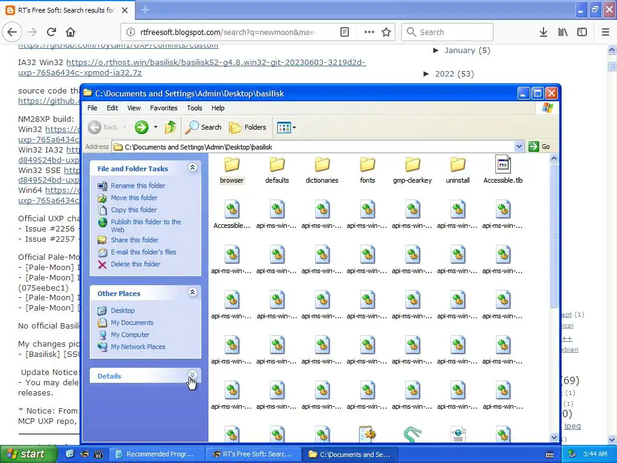The width and height of the screenshot is (617, 463).
Task: Open the Firefox hamburger menu
Action: (605, 32)
